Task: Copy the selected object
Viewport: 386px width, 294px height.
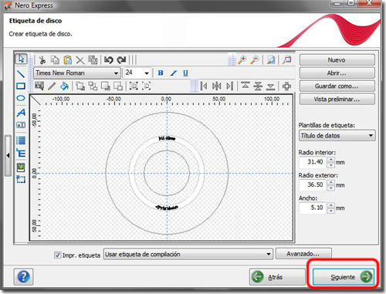Action: (x=55, y=60)
